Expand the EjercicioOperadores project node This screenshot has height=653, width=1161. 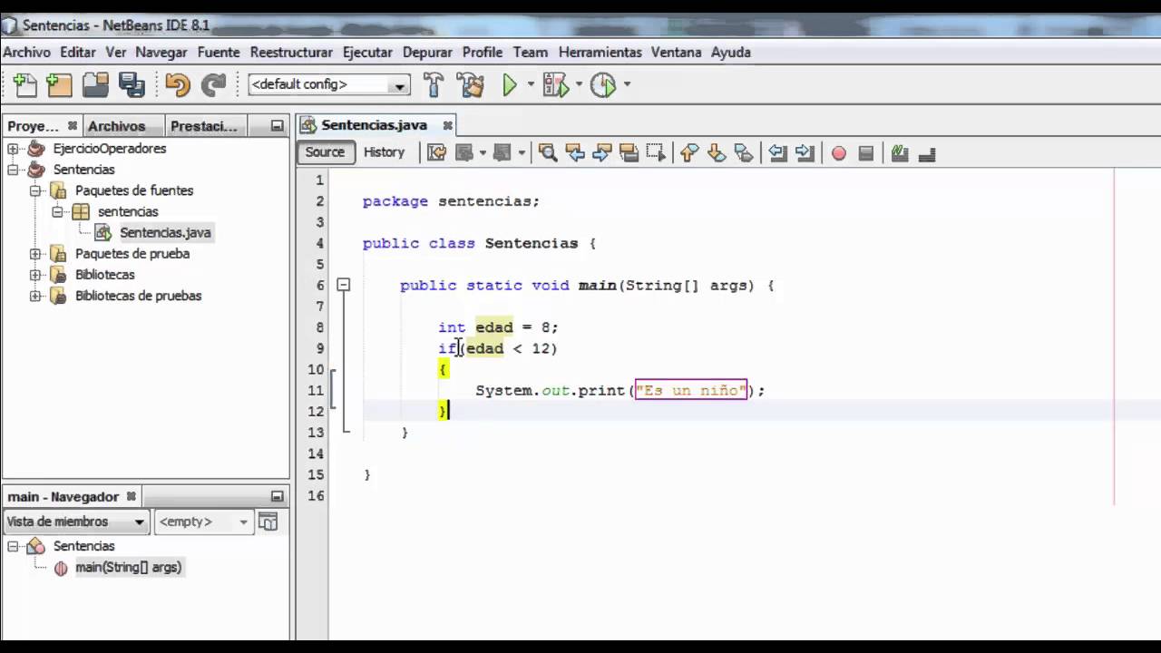[13, 149]
